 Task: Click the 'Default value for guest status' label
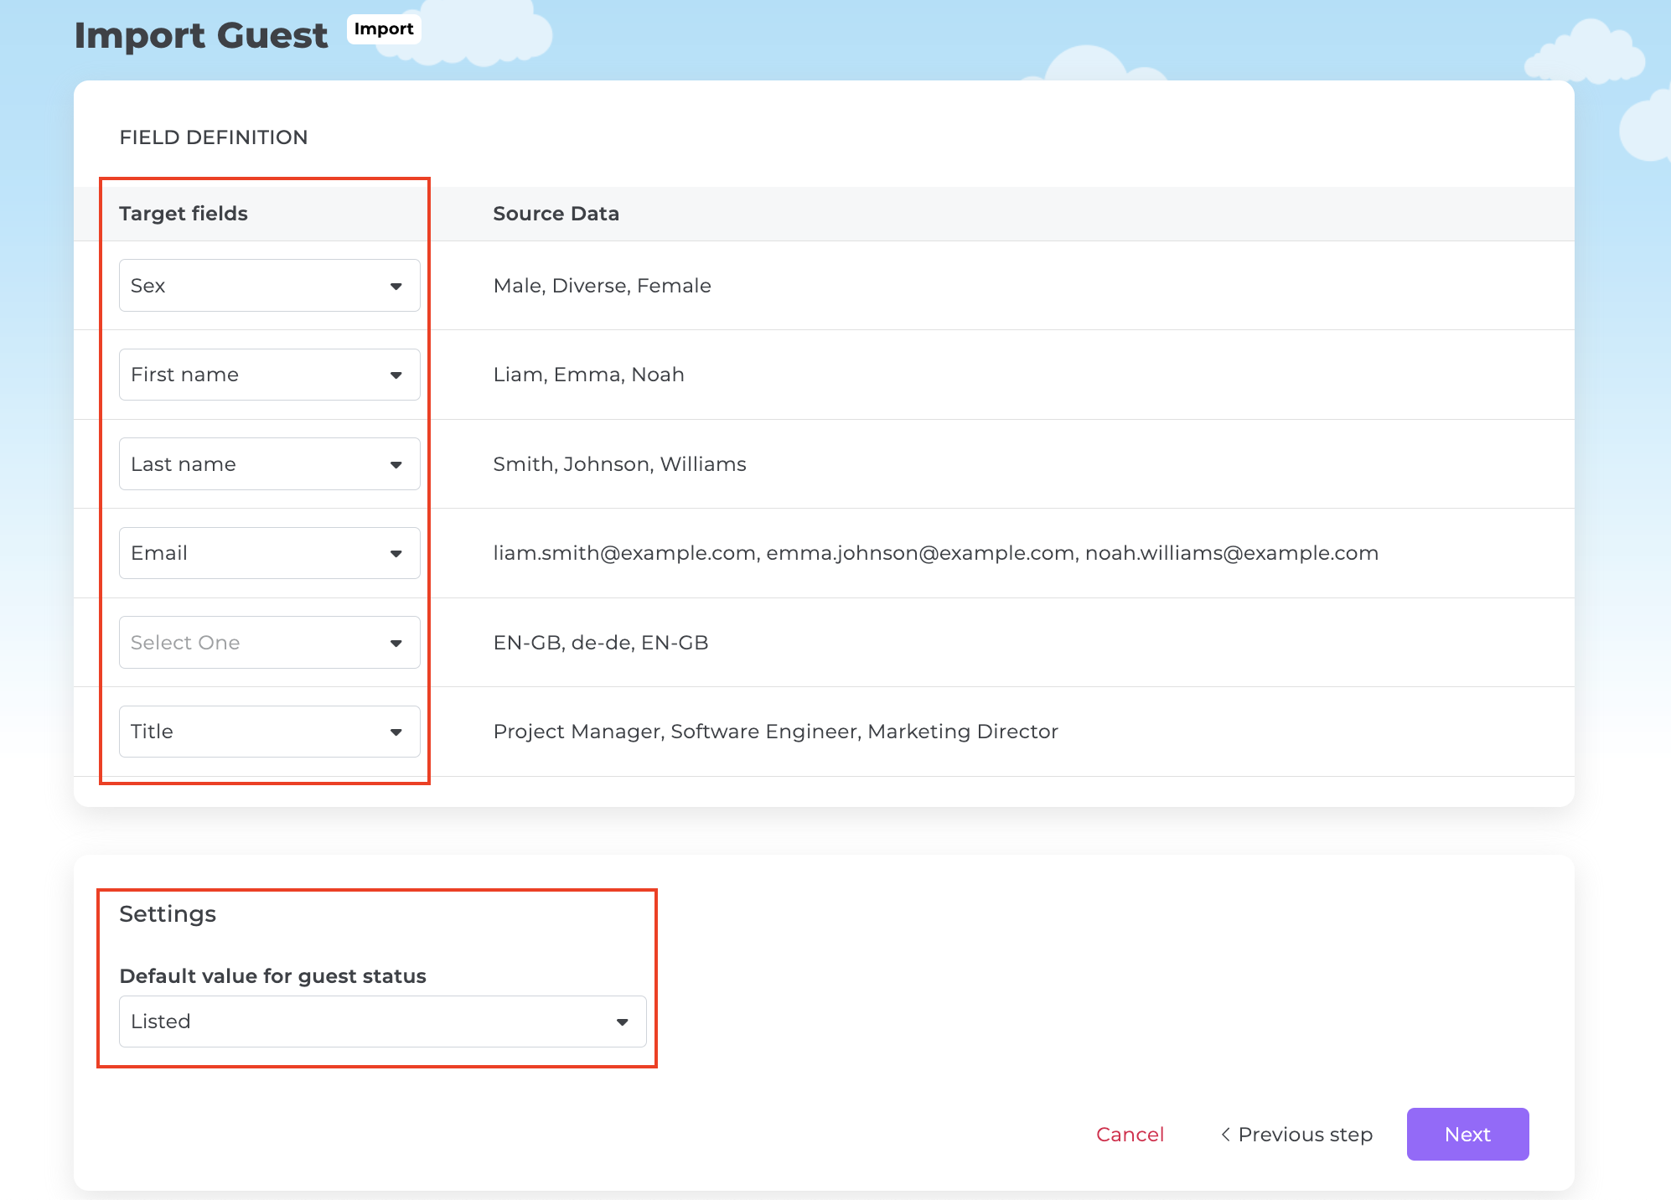tap(272, 976)
